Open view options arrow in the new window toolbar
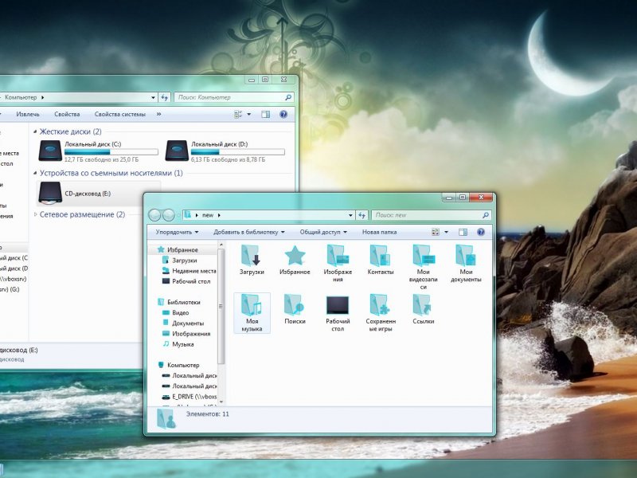This screenshot has width=637, height=478. pyautogui.click(x=446, y=232)
